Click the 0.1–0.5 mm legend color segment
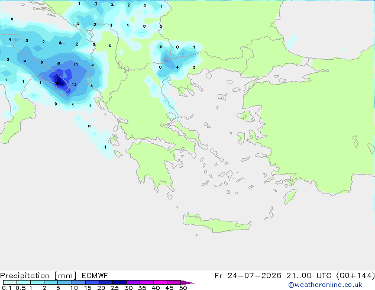 [x=10, y=282]
